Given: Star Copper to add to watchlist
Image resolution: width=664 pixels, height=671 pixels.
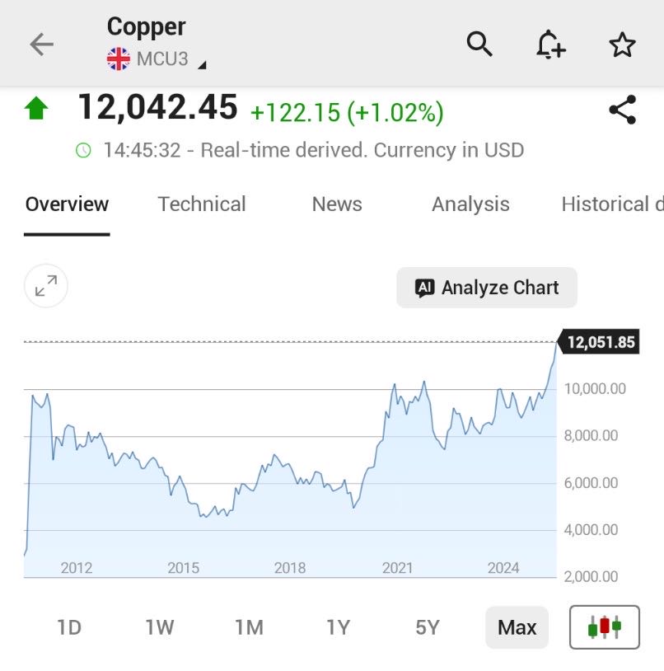Looking at the screenshot, I should pos(622,44).
